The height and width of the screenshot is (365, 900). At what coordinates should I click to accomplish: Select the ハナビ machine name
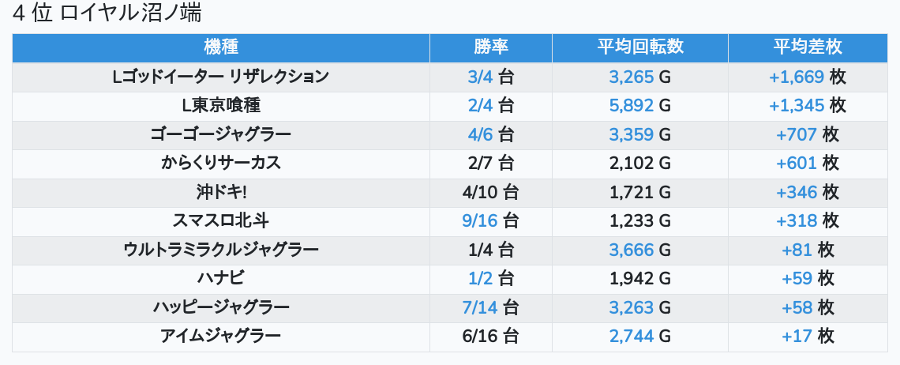(221, 279)
